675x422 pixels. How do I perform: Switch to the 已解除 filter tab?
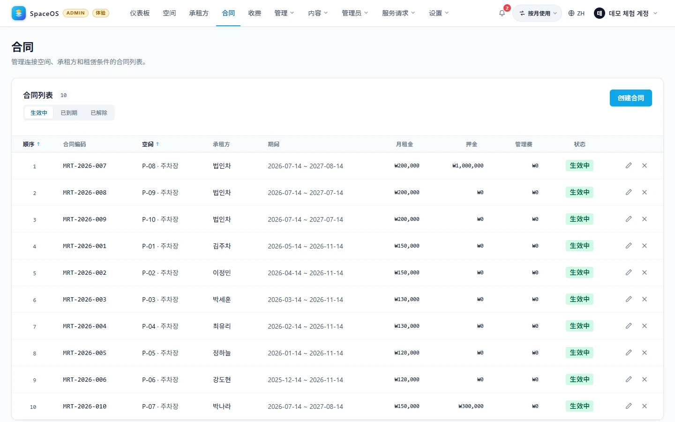tap(99, 113)
